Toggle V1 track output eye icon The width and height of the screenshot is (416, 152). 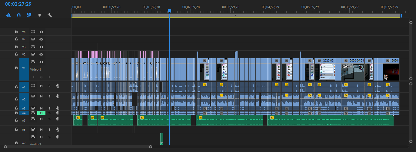point(41,62)
